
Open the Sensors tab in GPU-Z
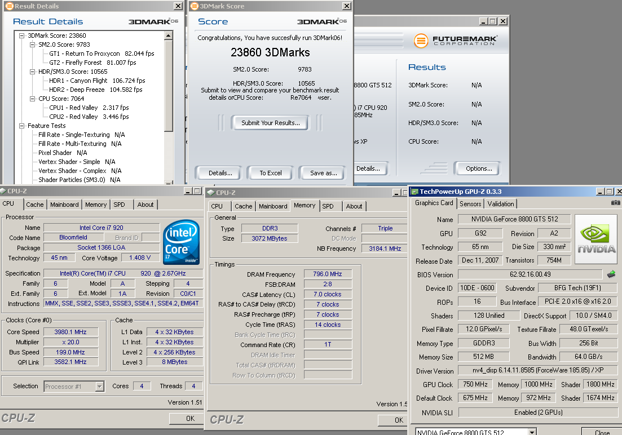(470, 204)
